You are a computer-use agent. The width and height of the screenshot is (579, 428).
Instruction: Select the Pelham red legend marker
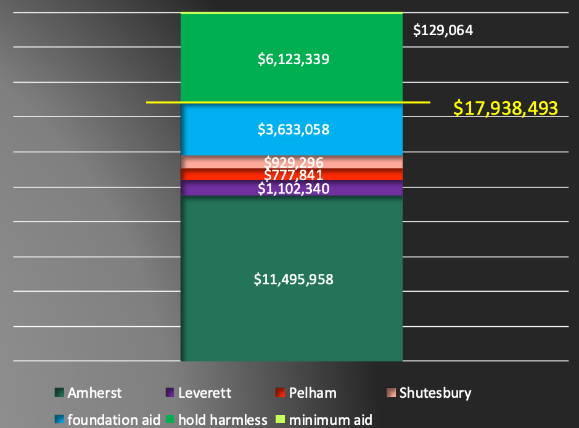pos(279,393)
